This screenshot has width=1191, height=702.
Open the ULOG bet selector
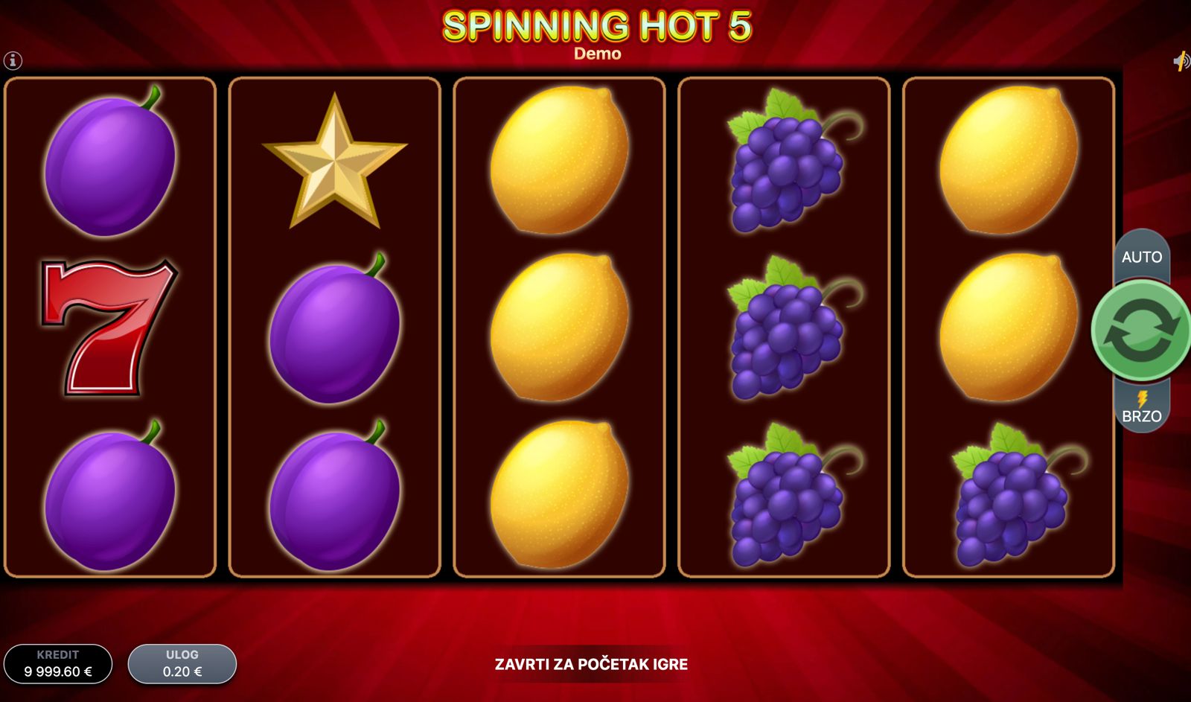(182, 663)
